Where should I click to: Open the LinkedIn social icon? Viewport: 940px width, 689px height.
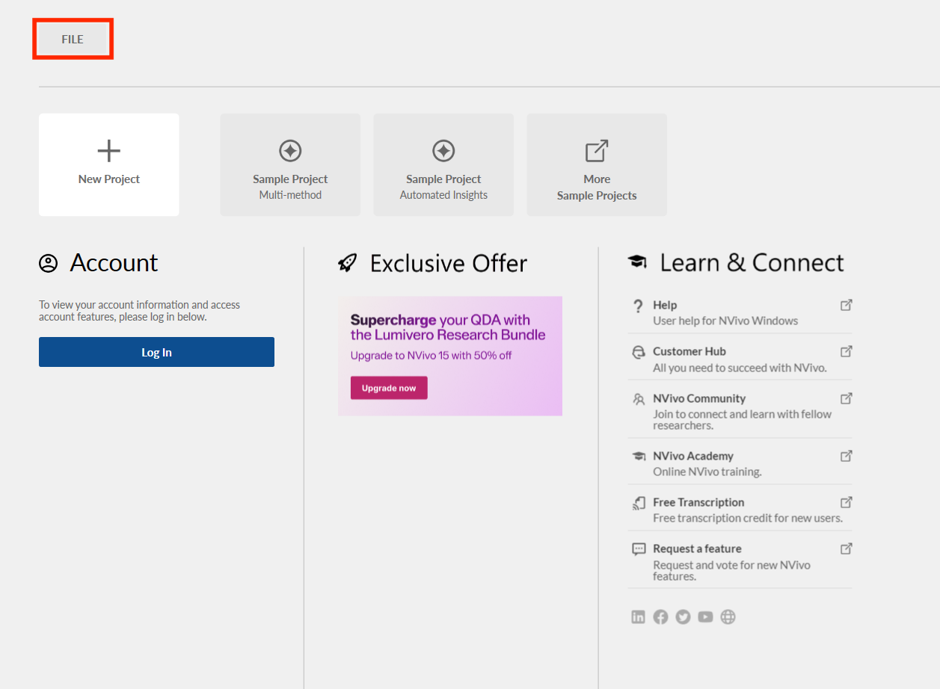pos(638,617)
